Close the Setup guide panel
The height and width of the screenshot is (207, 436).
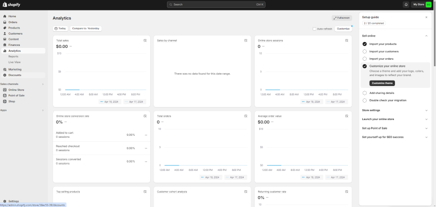click(x=426, y=17)
